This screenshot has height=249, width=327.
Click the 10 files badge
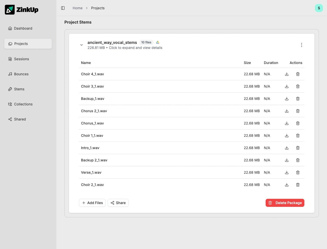coord(146,42)
